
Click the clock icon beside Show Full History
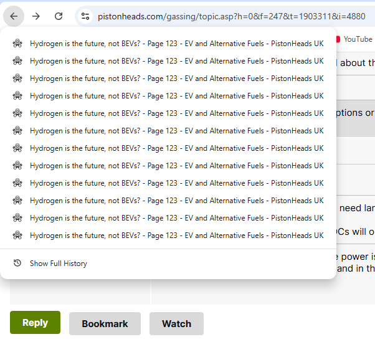pyautogui.click(x=17, y=264)
